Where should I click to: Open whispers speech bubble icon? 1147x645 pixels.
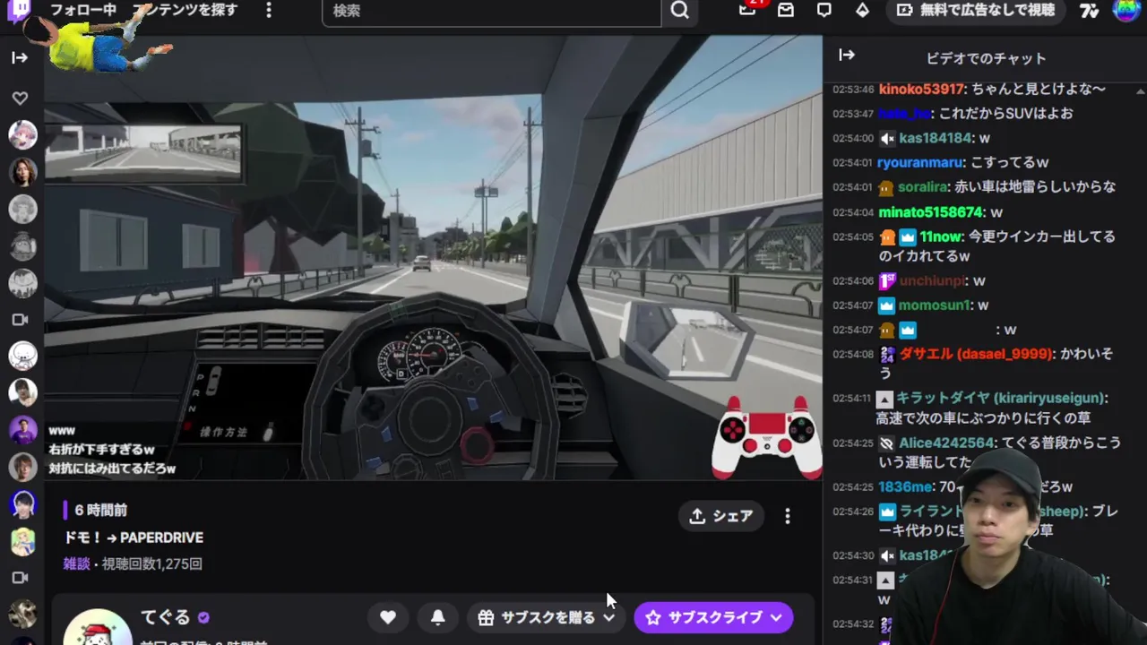point(824,11)
